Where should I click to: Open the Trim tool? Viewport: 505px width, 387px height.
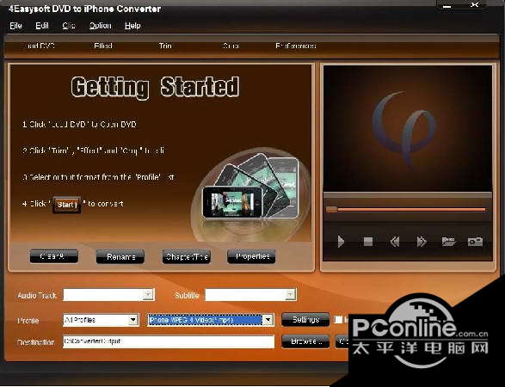[x=165, y=46]
